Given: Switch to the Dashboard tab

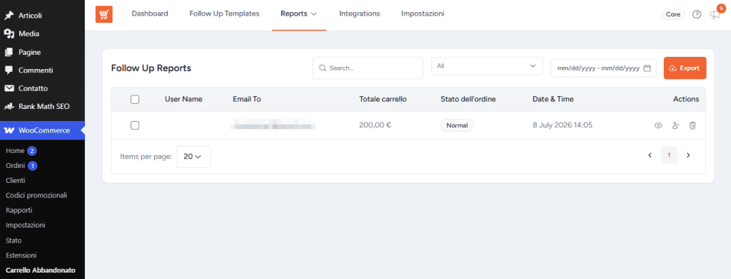Looking at the screenshot, I should (150, 14).
